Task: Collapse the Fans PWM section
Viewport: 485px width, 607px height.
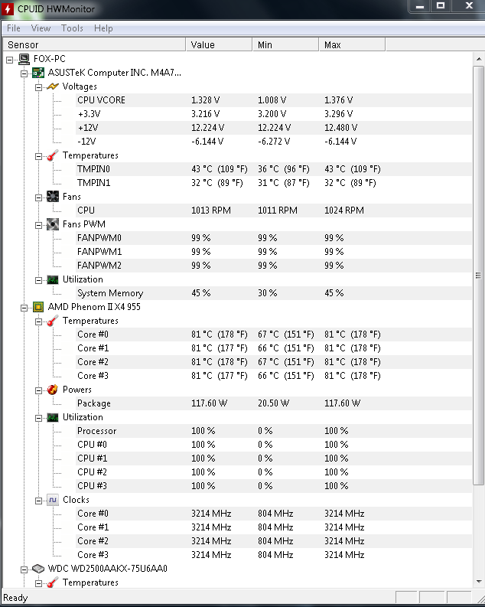Action: (38, 224)
